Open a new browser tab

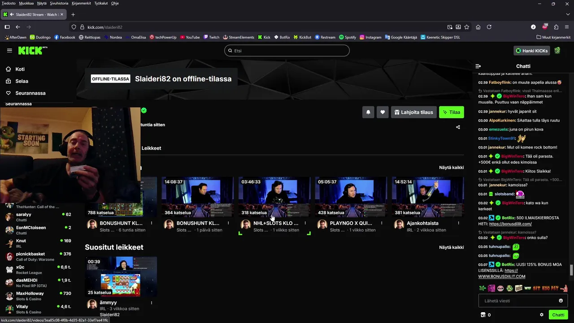(73, 14)
